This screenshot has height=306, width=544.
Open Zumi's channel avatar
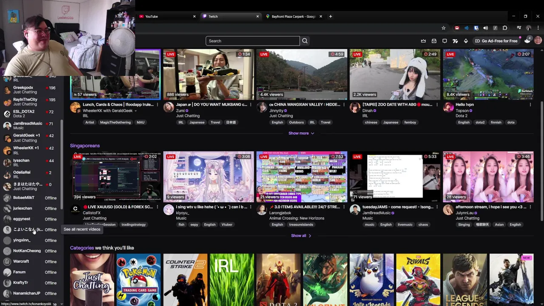[x=169, y=107]
